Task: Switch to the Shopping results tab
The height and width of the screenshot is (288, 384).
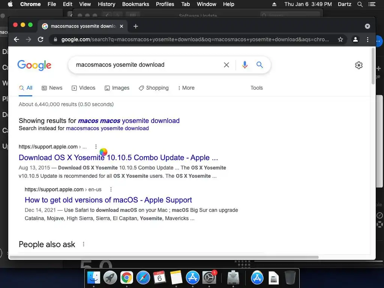Action: click(153, 88)
